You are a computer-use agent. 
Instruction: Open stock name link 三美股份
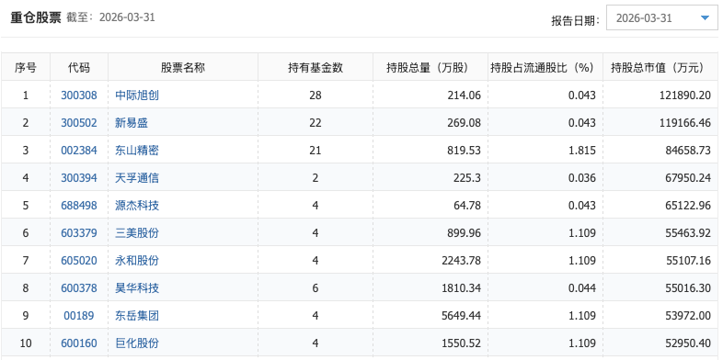(x=137, y=233)
